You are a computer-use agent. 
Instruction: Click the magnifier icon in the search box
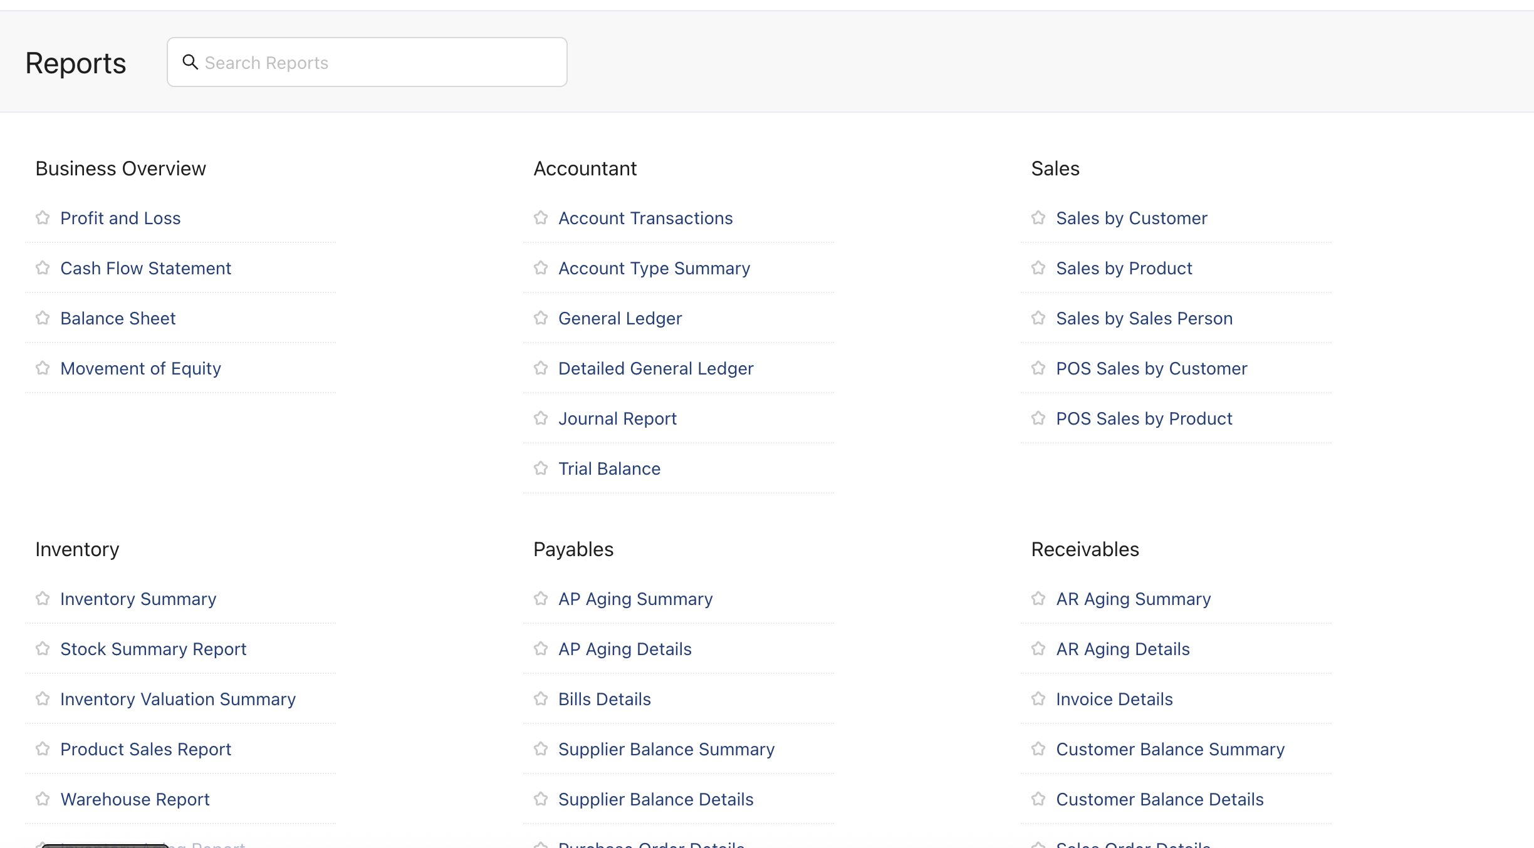(191, 61)
